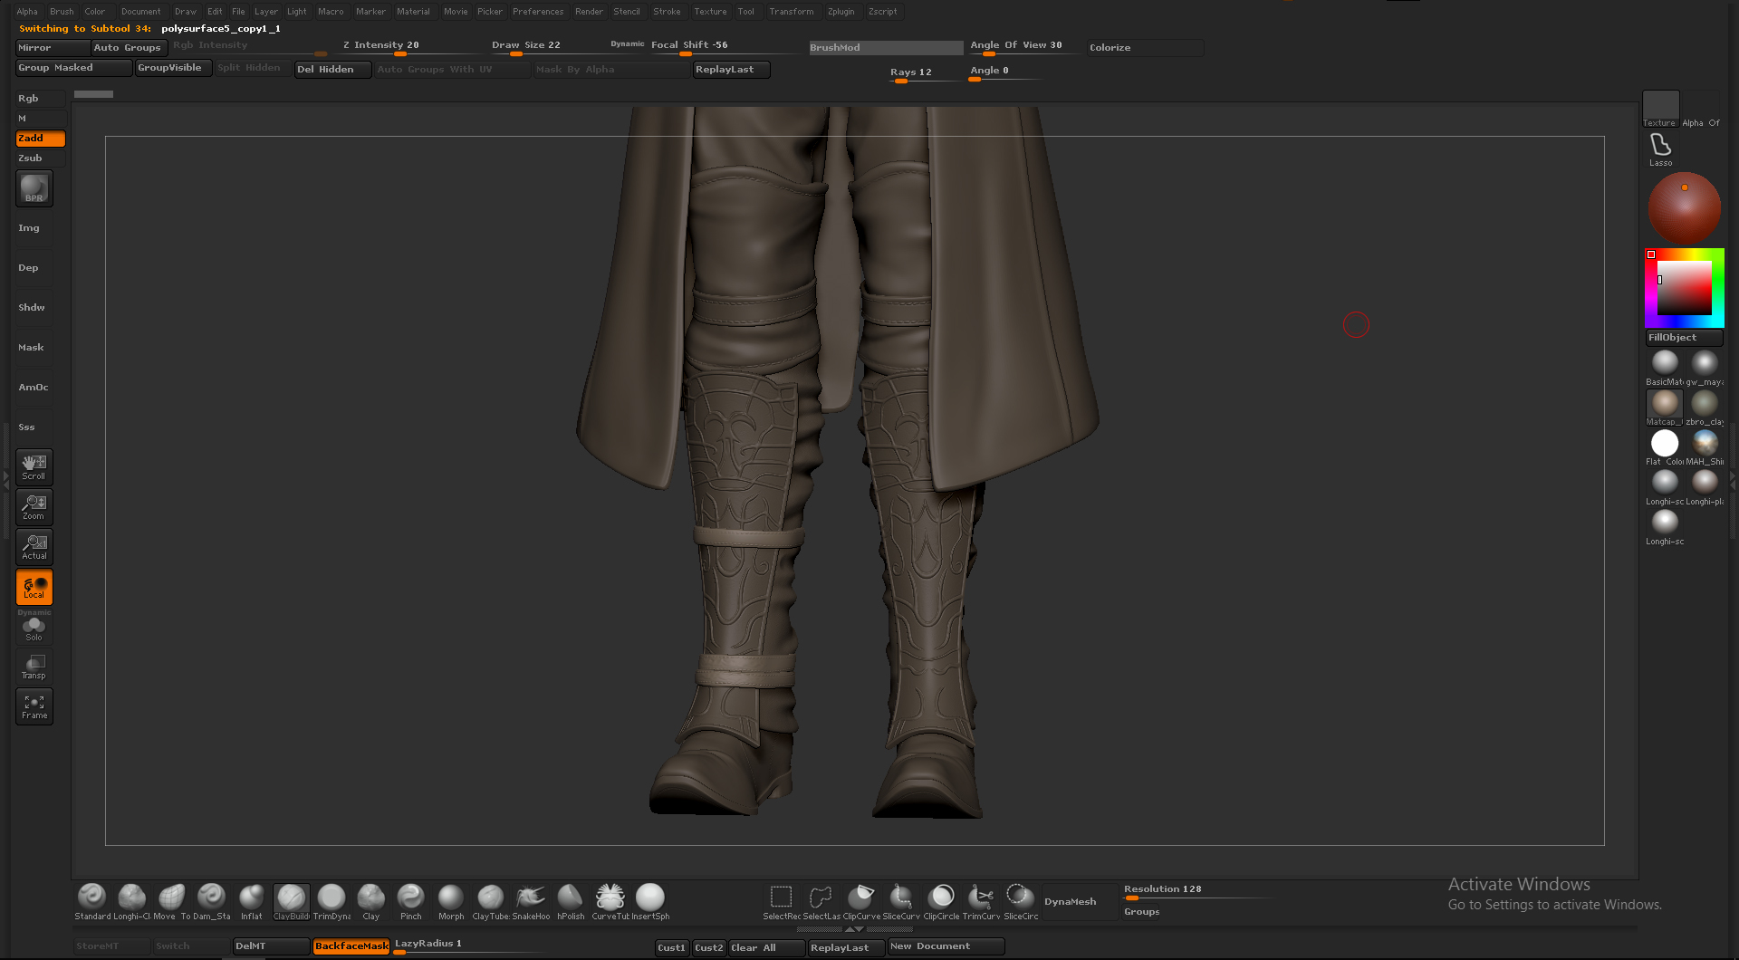Click the Auto Groups button
This screenshot has height=960, width=1739.
pos(129,48)
